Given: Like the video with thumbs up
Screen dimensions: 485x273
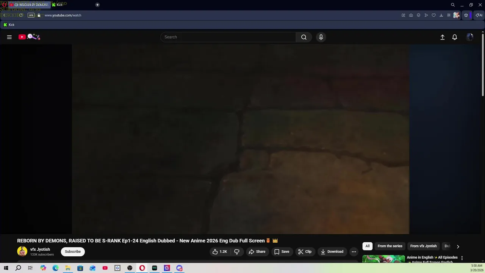Looking at the screenshot, I should [x=220, y=252].
